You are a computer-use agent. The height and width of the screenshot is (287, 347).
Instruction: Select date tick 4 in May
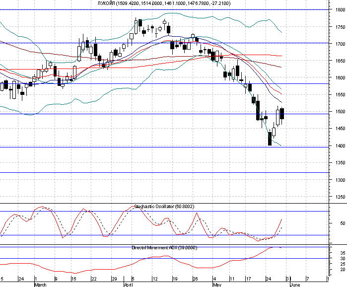pyautogui.click(x=214, y=279)
